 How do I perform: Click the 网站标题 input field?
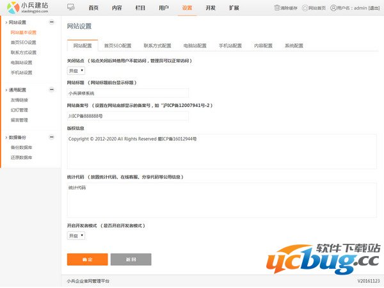[127, 93]
